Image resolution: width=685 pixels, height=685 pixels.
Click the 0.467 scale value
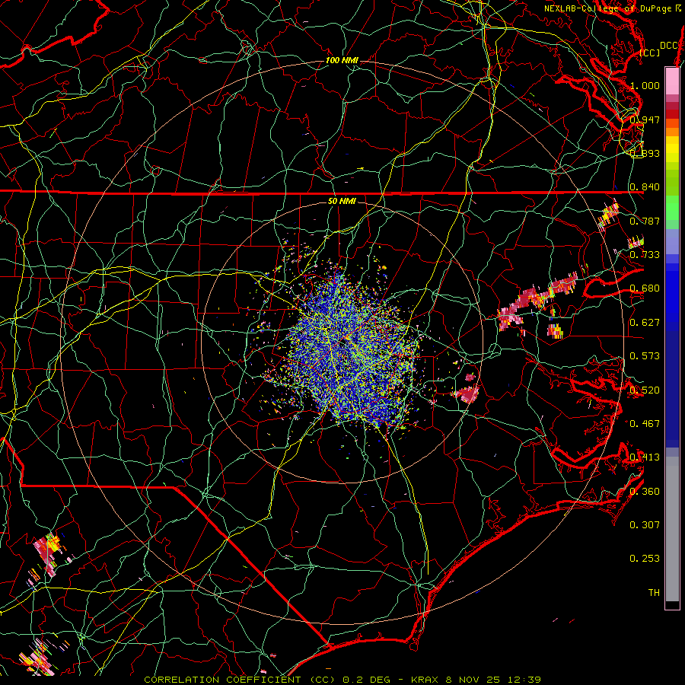tap(645, 424)
